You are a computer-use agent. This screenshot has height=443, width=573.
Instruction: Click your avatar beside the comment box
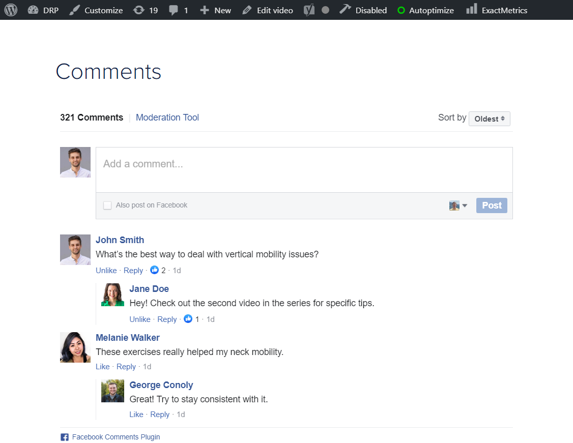(75, 162)
